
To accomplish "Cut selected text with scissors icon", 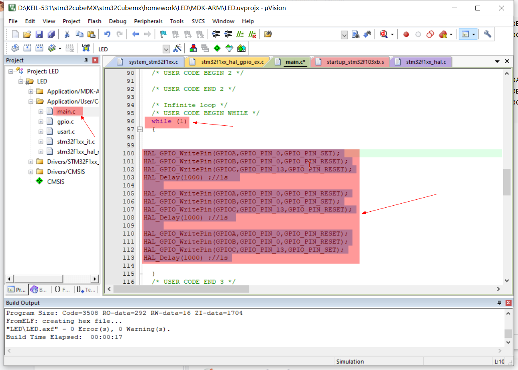I will click(x=67, y=34).
